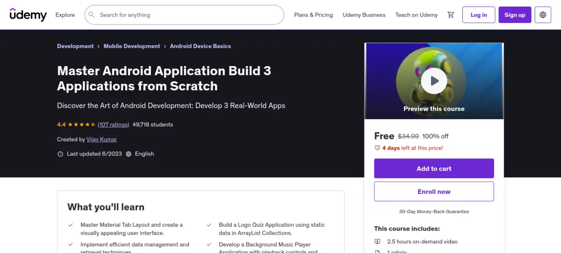The image size is (561, 253).
Task: Open the 107 ratings link
Action: coord(114,125)
